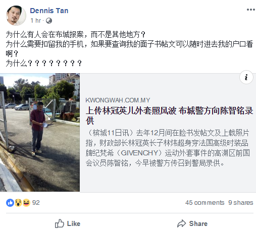Click the Haha reaction emoji icon
This screenshot has width=256, height=229.
coord(26,203)
